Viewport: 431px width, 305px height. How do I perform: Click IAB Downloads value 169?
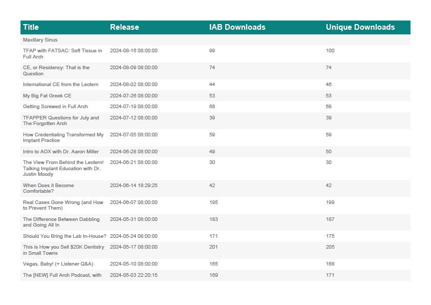click(x=213, y=275)
